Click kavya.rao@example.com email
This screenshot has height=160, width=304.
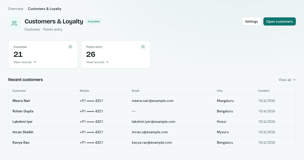point(152,142)
